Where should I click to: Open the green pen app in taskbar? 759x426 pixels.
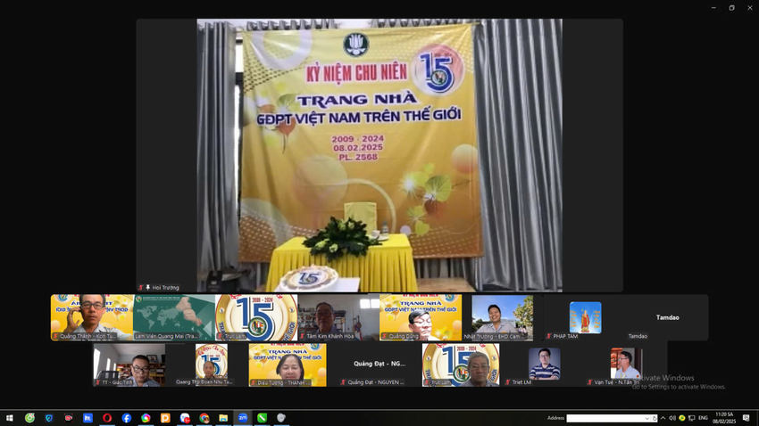[x=262, y=418]
